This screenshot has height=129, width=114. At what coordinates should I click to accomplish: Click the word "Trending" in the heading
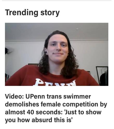click(22, 13)
